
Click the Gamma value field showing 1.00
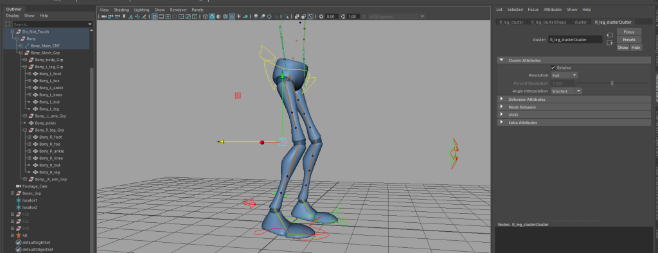click(353, 16)
